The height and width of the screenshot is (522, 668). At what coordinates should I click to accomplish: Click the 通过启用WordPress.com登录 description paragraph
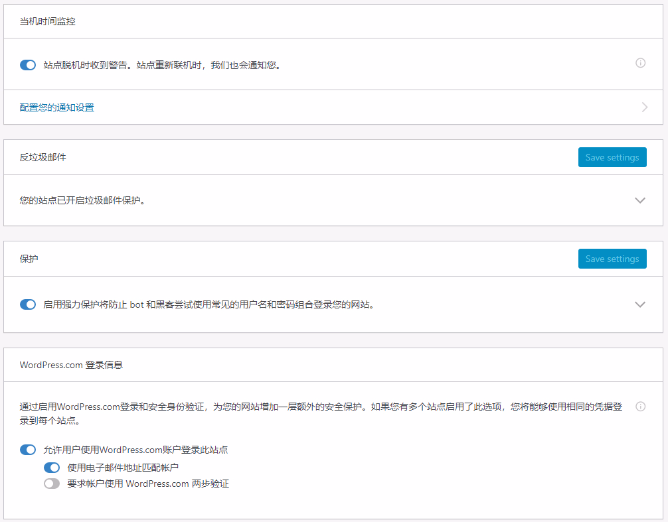point(321,413)
